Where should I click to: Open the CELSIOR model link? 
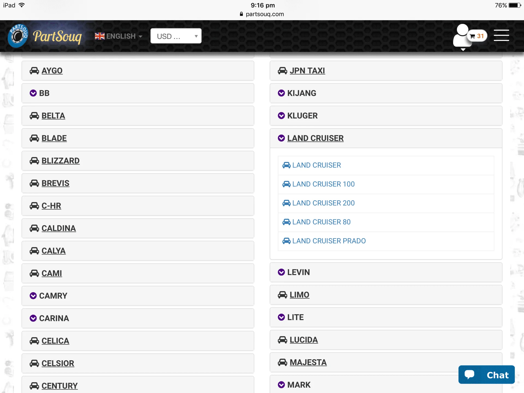click(58, 363)
